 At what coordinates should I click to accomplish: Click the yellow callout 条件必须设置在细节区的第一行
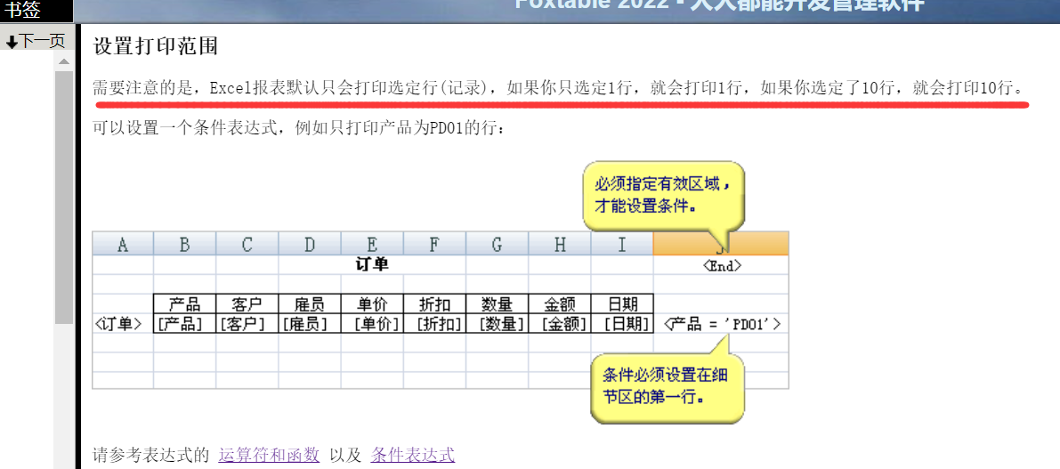point(666,386)
